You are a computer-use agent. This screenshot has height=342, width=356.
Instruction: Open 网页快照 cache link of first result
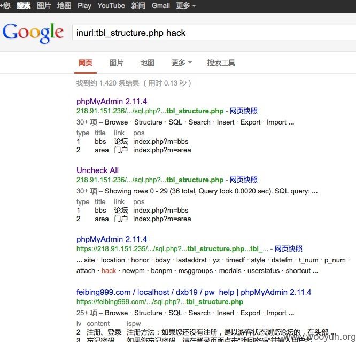[244, 111]
